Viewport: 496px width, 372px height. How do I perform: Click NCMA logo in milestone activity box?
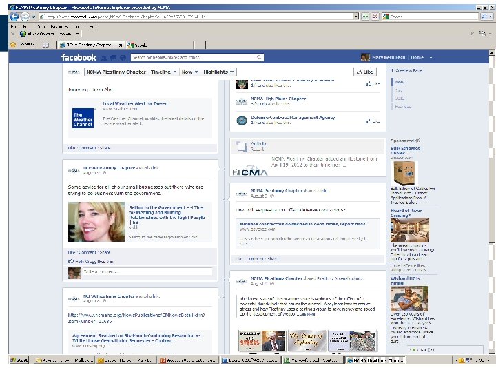tap(250, 171)
